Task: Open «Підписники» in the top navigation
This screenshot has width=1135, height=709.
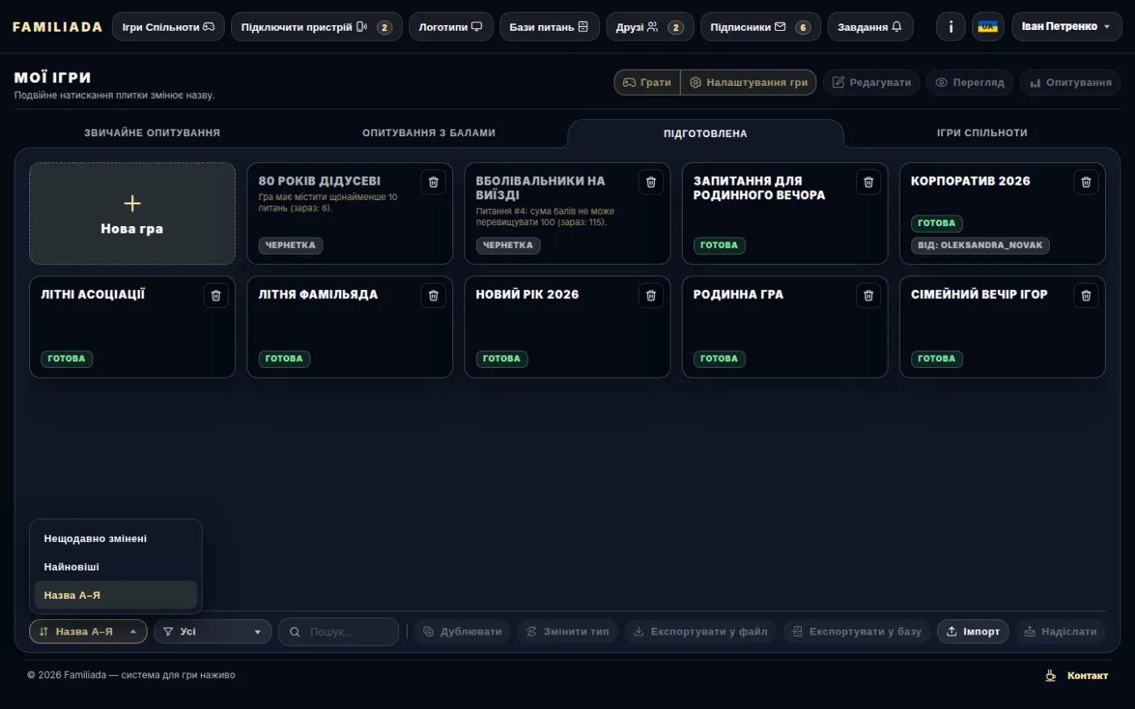Action: [x=760, y=27]
